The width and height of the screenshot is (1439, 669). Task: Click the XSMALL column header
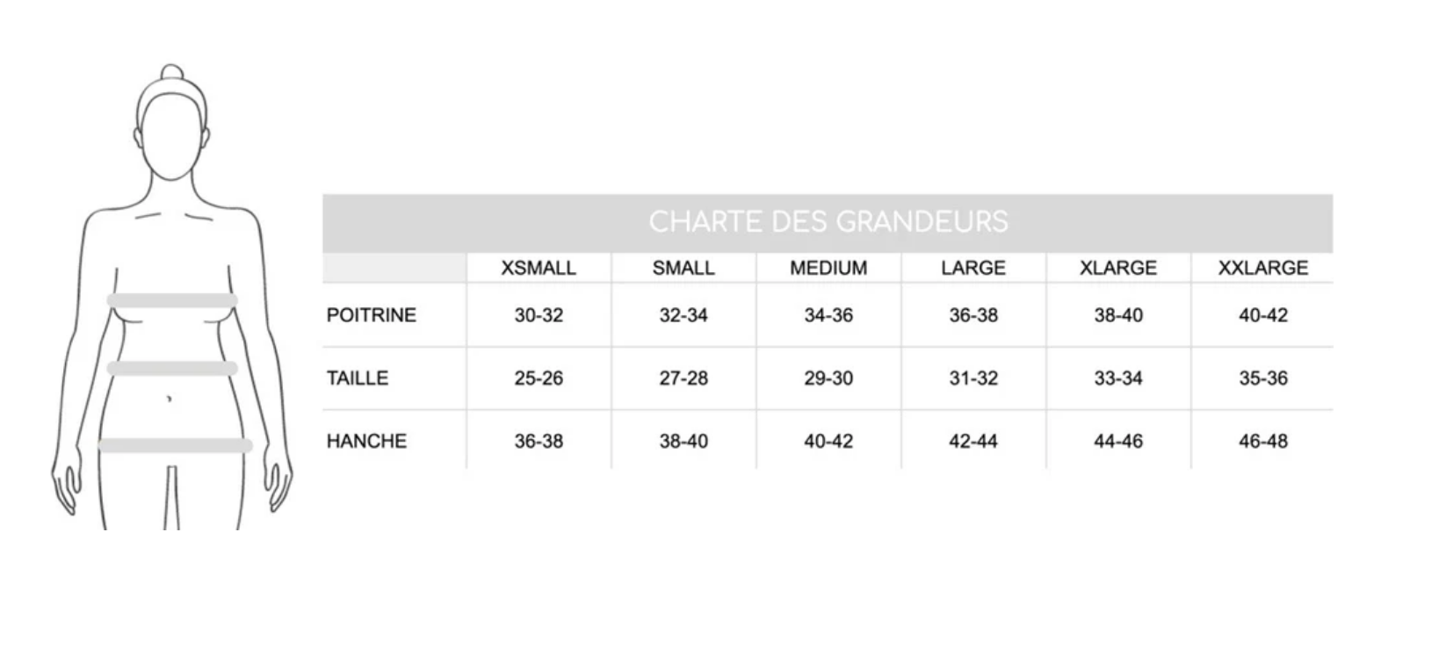coord(539,268)
